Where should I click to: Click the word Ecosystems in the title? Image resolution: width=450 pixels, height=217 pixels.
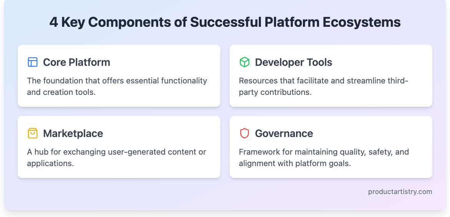(362, 22)
